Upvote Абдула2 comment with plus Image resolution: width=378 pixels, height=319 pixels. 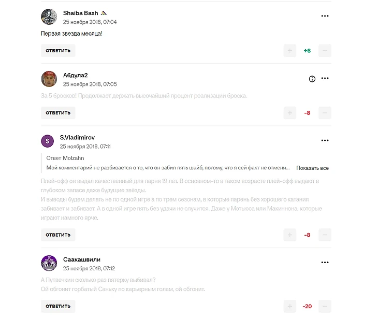click(x=290, y=113)
